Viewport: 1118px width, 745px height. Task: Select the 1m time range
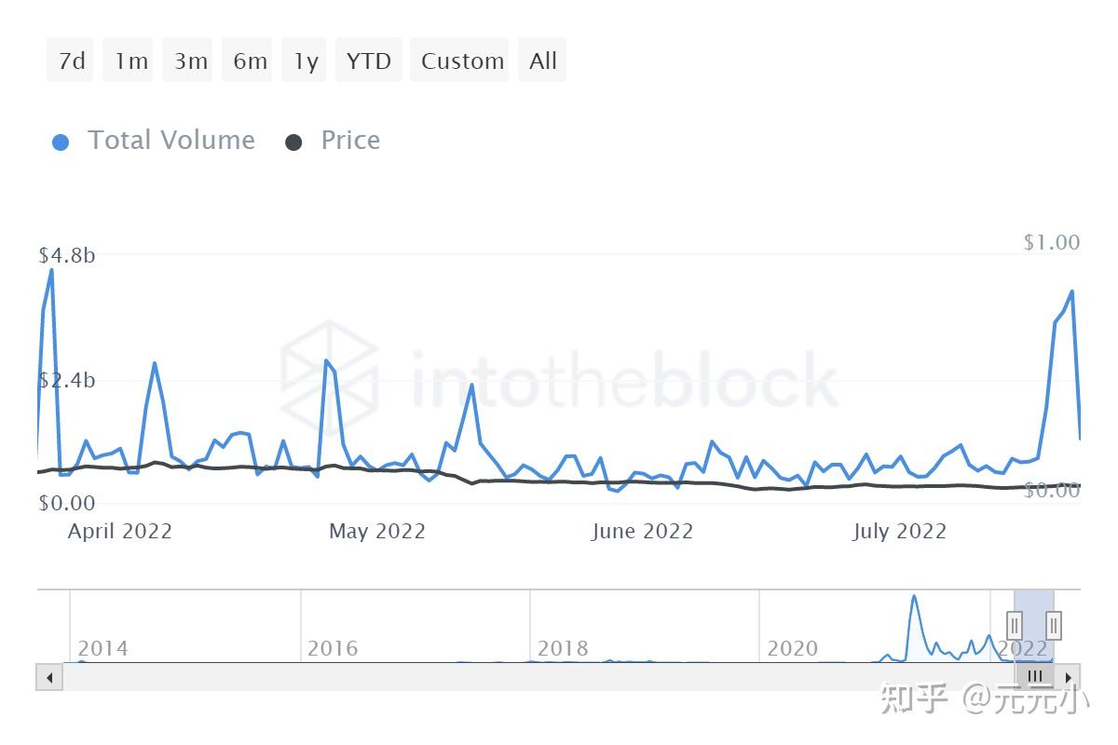(130, 61)
